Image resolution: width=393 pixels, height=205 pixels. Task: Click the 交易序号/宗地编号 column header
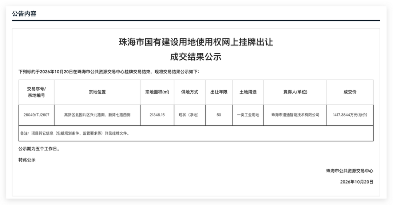36,92
